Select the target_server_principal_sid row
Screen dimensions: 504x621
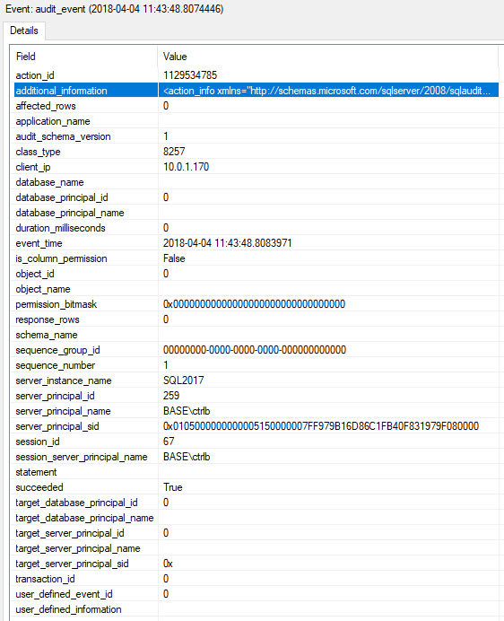pyautogui.click(x=256, y=564)
